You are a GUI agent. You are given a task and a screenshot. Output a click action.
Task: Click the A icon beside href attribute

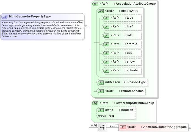pos(106,27)
